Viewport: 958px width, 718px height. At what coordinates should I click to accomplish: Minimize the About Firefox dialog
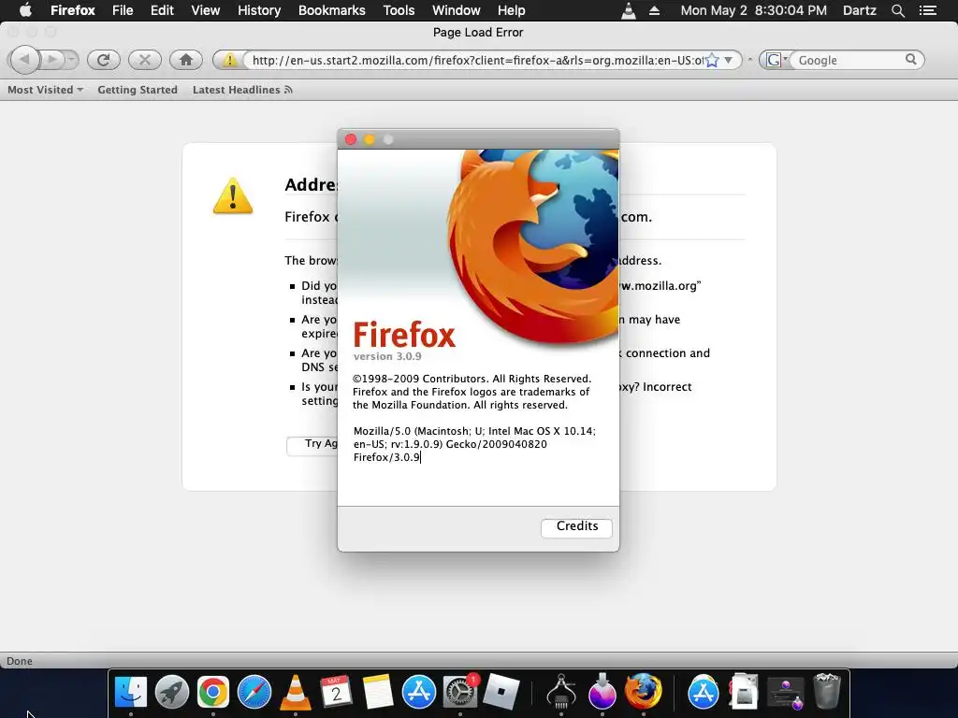click(370, 139)
